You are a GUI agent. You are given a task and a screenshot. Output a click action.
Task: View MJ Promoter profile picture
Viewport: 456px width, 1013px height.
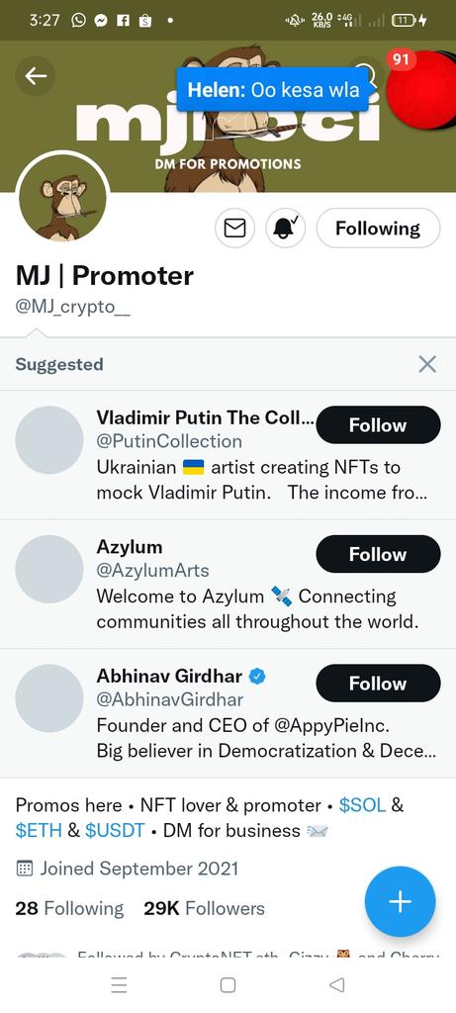tap(62, 198)
